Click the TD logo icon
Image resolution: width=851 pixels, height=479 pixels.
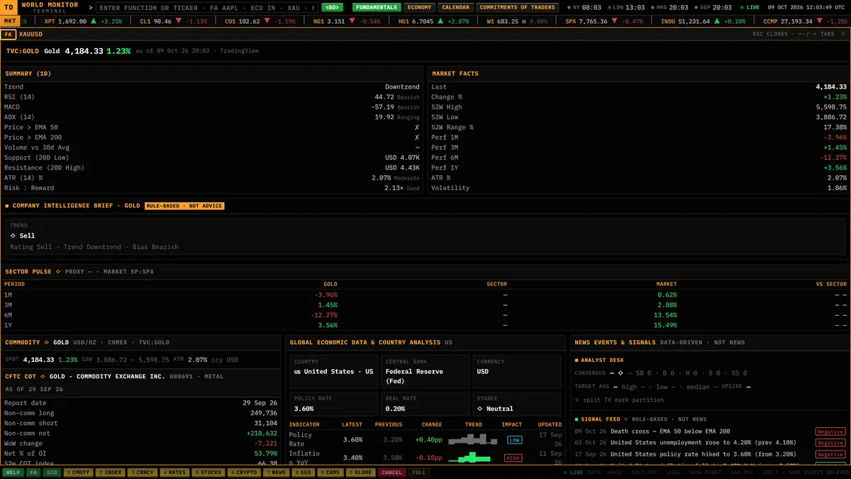[9, 7]
